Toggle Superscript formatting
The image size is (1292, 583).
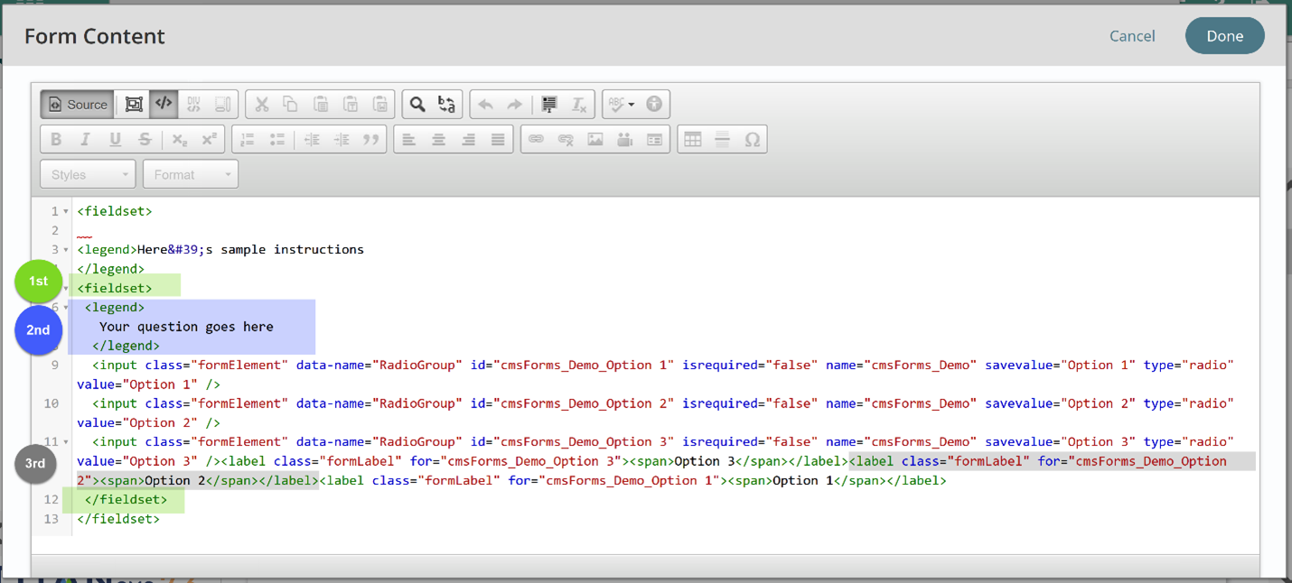click(209, 140)
